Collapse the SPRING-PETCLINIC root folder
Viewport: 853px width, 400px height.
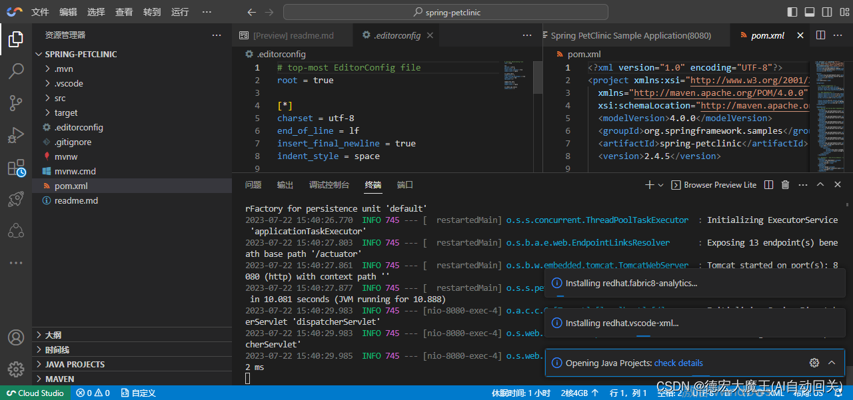pyautogui.click(x=132, y=54)
